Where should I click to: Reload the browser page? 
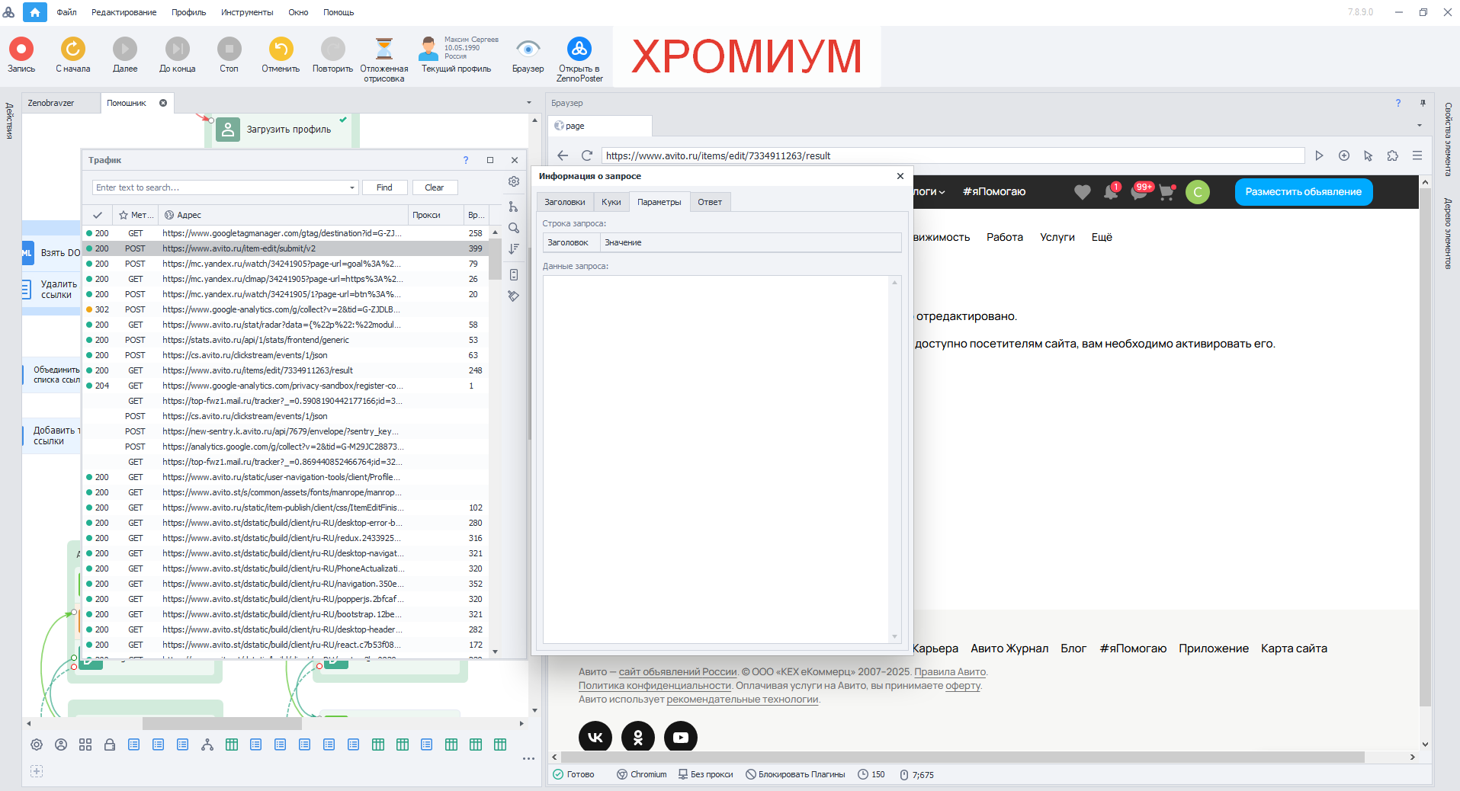tap(587, 155)
